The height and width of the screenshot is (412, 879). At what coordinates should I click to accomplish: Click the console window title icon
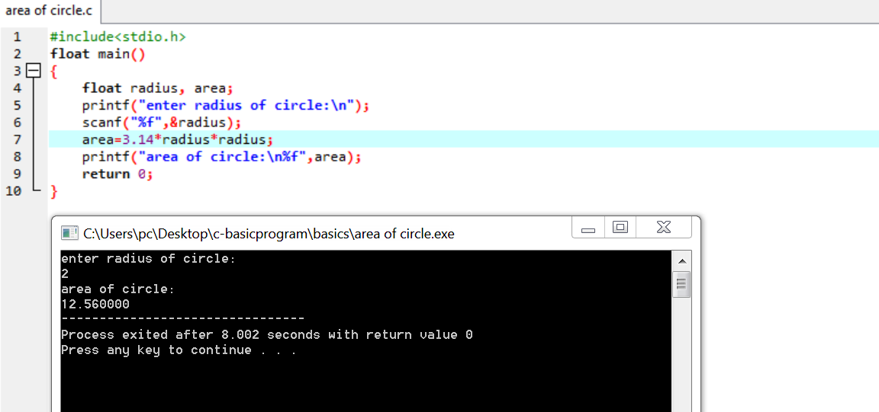coord(69,234)
